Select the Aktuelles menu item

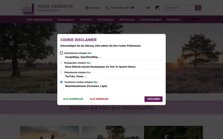[86, 20]
